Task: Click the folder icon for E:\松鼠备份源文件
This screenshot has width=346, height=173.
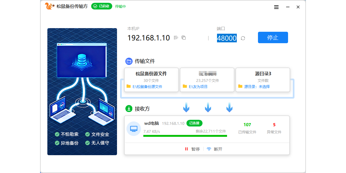Action: (x=128, y=86)
